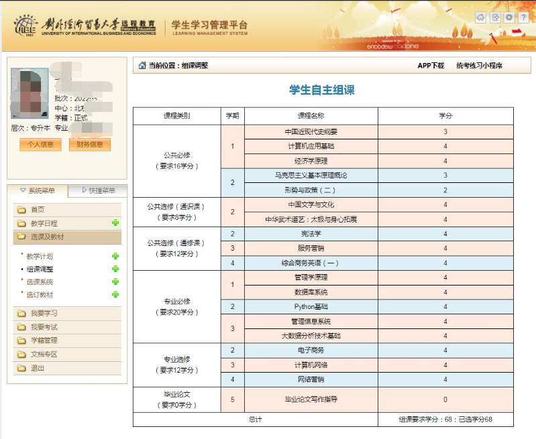Click the 课程类别 column header
The image size is (536, 439).
click(x=176, y=116)
